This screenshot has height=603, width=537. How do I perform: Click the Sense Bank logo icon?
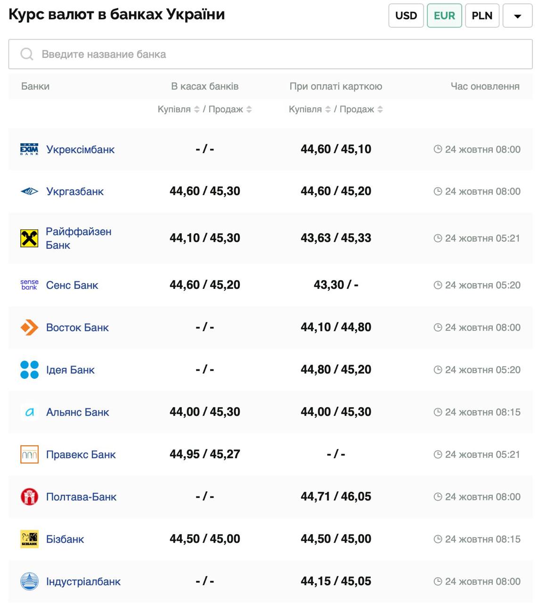(x=29, y=285)
